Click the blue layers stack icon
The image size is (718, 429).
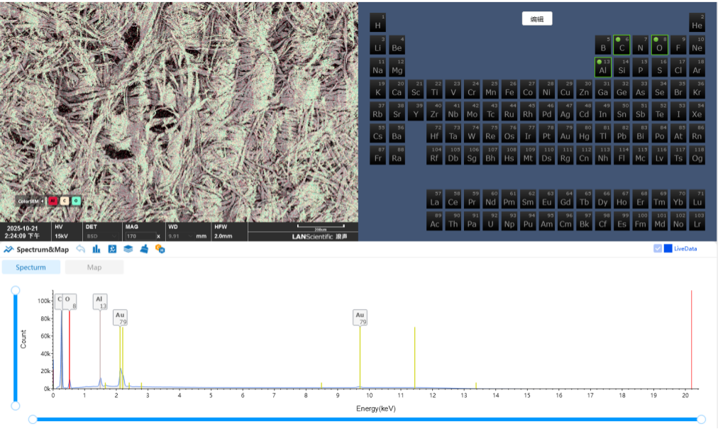128,249
